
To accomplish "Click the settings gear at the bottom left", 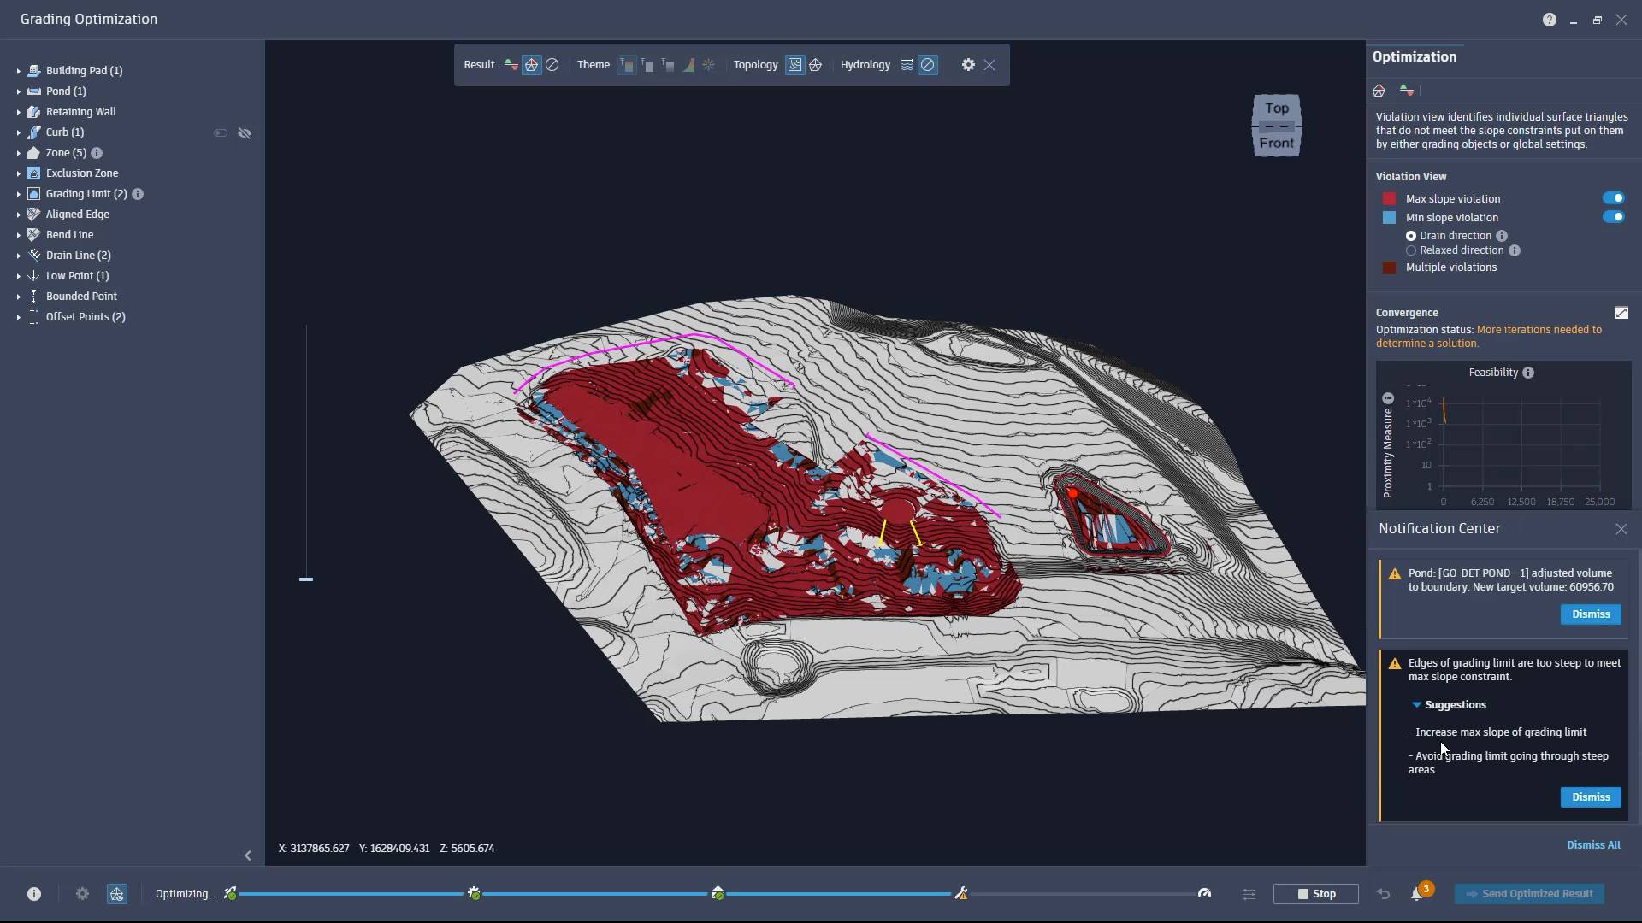I will pos(82,893).
